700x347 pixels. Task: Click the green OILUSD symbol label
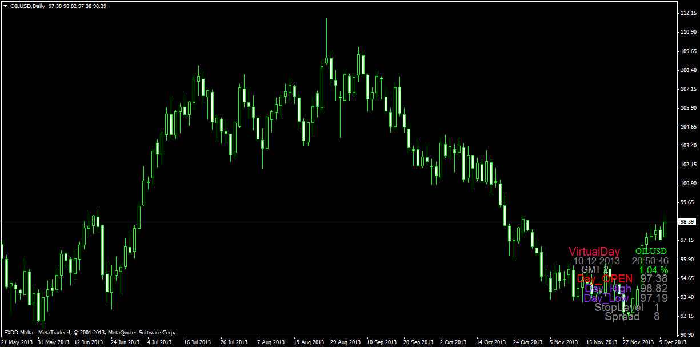651,251
